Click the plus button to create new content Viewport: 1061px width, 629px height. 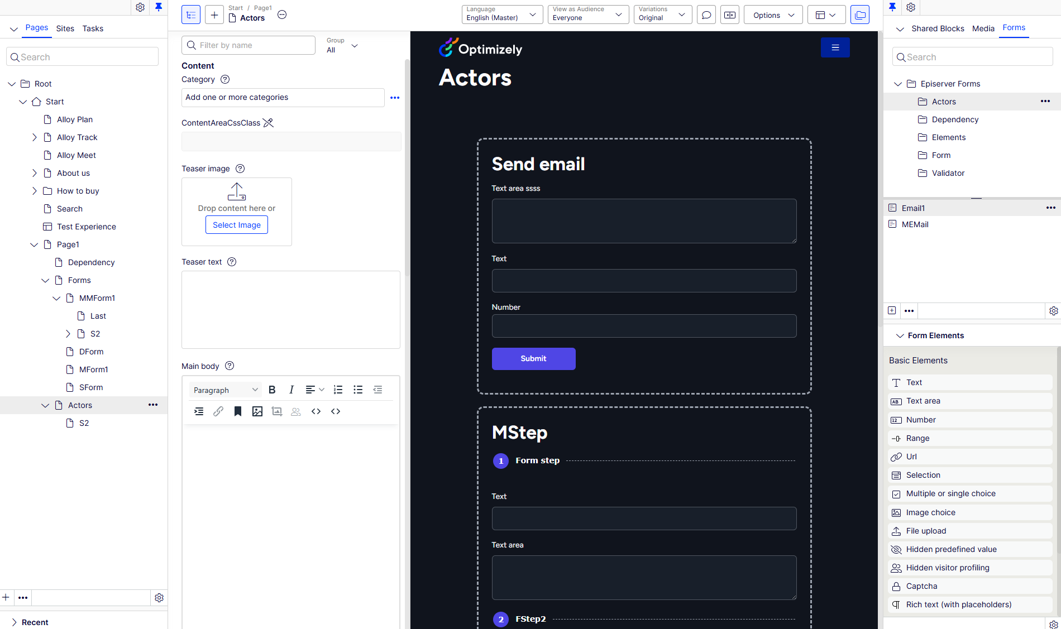214,15
